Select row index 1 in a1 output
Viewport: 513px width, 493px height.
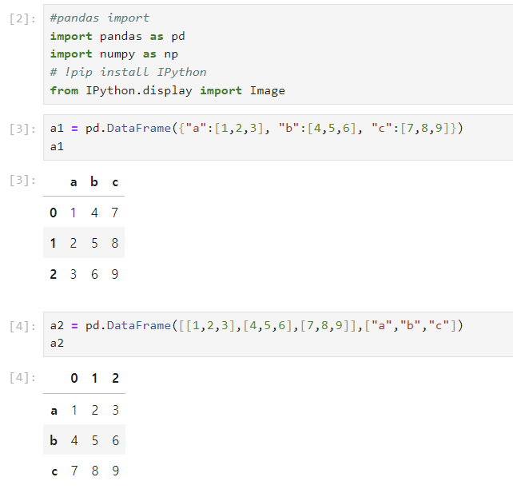coord(53,243)
